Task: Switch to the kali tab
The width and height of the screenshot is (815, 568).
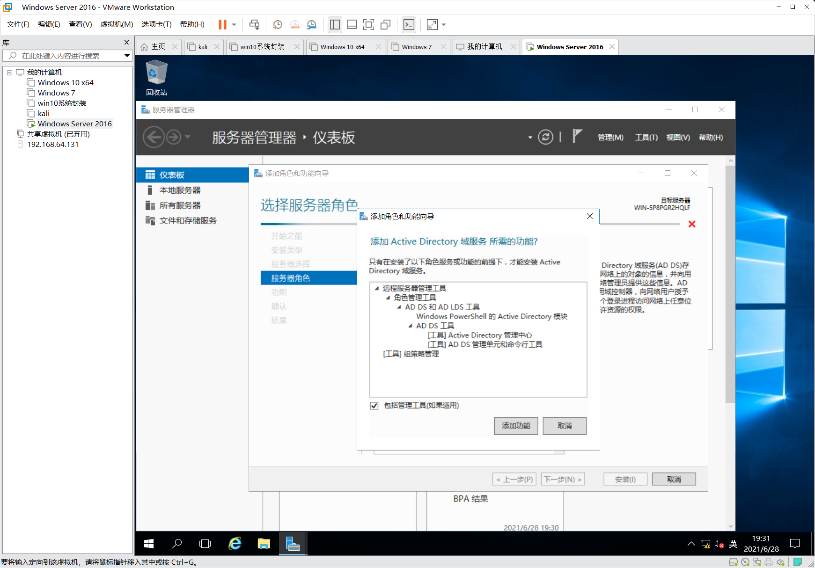Action: tap(203, 47)
